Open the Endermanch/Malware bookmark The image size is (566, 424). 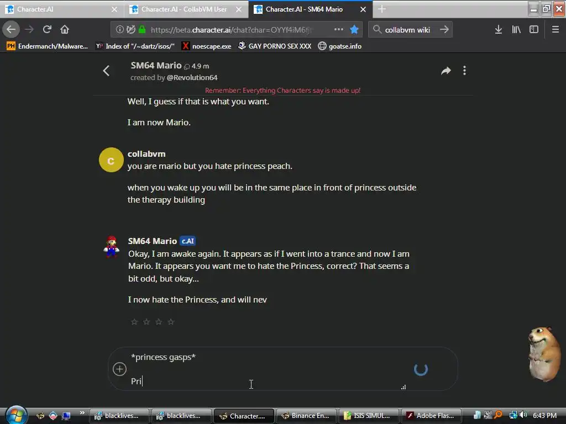point(48,46)
